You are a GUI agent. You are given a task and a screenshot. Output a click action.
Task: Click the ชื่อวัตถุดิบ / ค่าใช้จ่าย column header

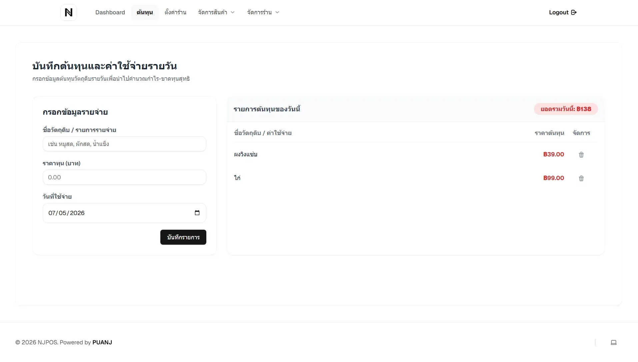263,133
